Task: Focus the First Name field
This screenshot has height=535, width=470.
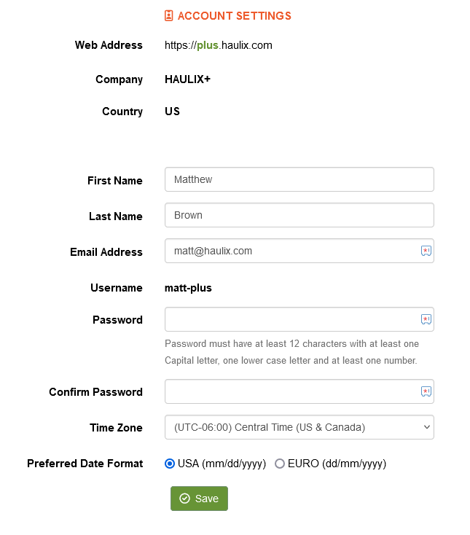Action: point(299,179)
